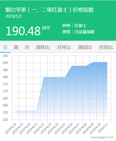Viewport: 116px width, 141px height.
Task: Click the 持平 status label
Action: coord(46,28)
